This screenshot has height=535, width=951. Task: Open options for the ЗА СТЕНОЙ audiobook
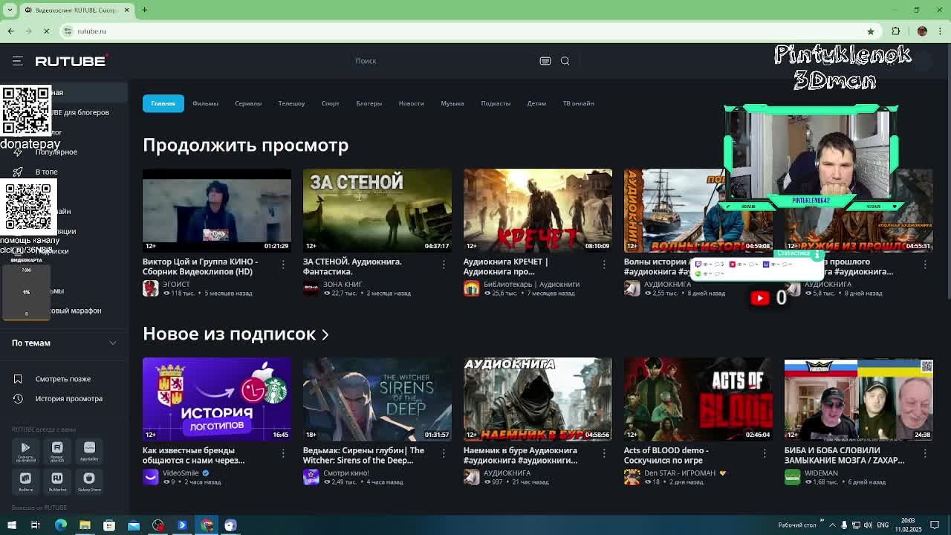coord(444,265)
